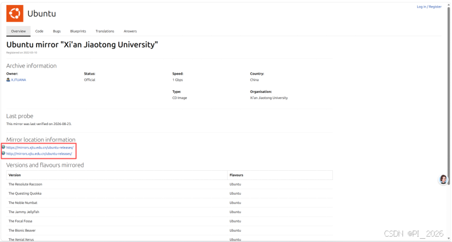Image resolution: width=452 pixels, height=242 pixels.
Task: Click the Archive information heading
Action: 32,66
